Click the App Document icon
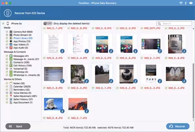Viewport: 195px width, 132px height. coord(11,102)
